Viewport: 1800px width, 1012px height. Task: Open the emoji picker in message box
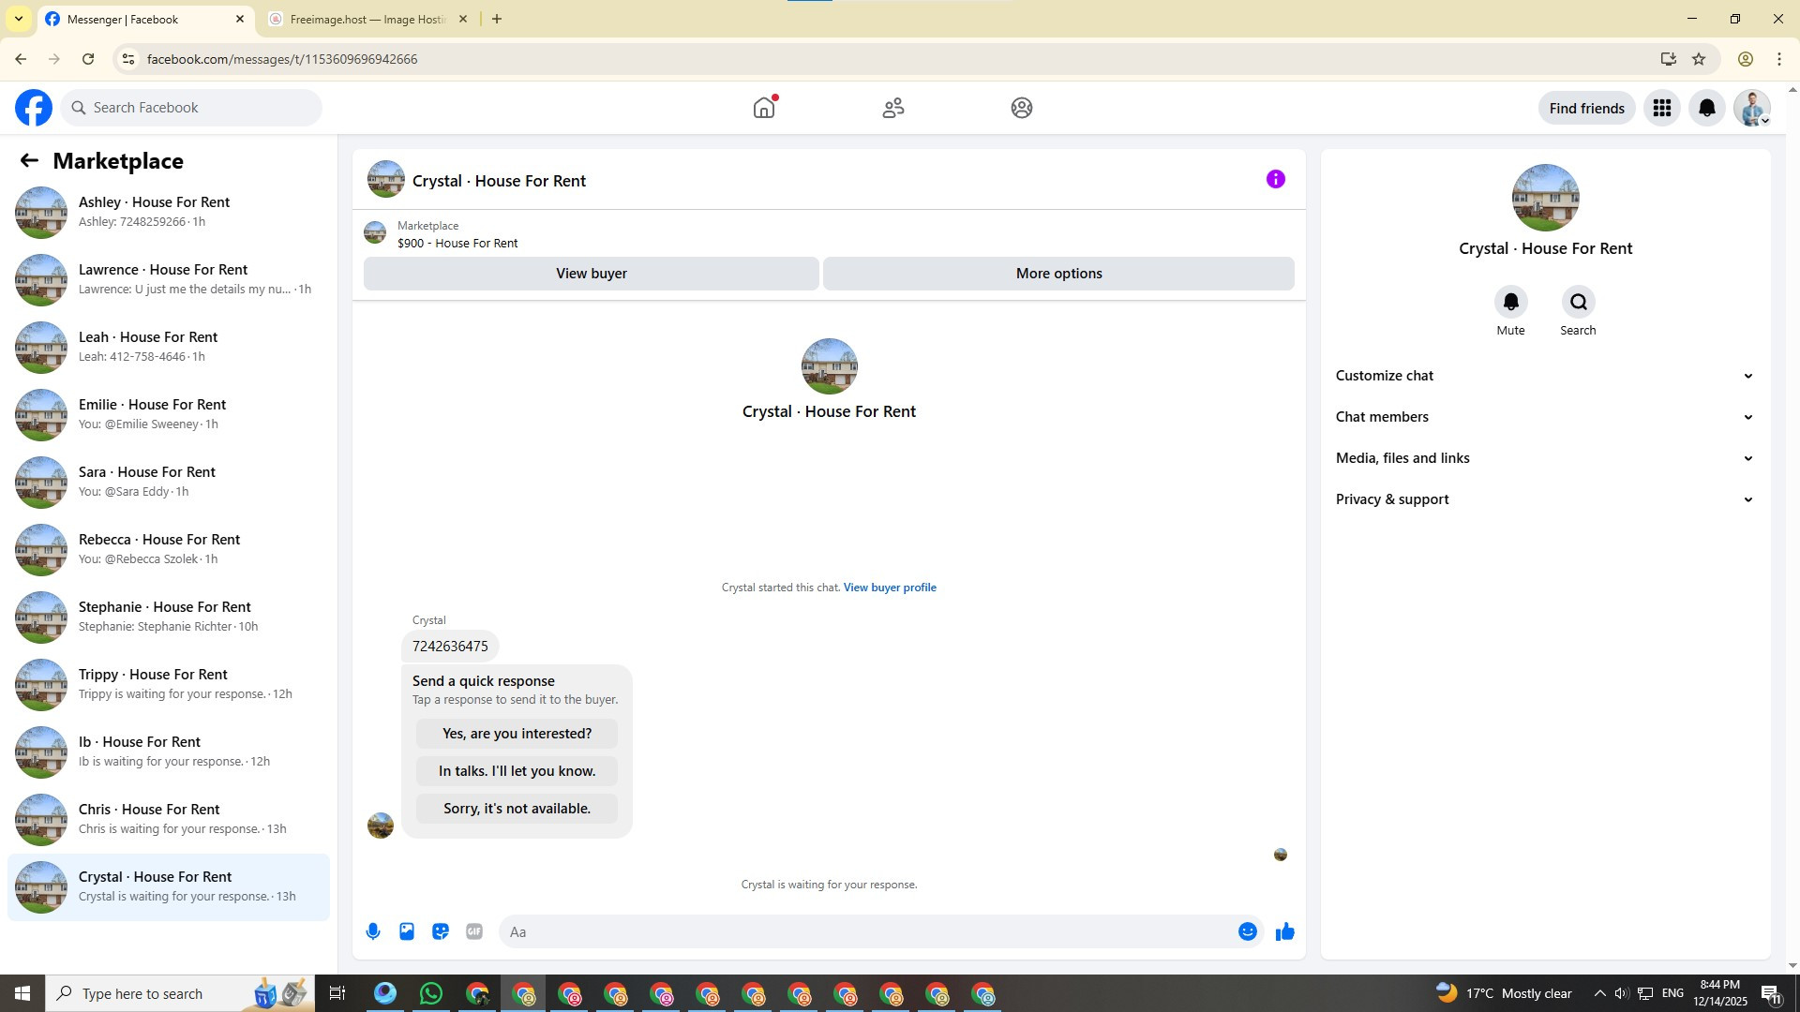(1247, 931)
